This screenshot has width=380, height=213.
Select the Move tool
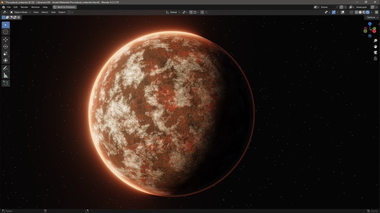(5, 39)
